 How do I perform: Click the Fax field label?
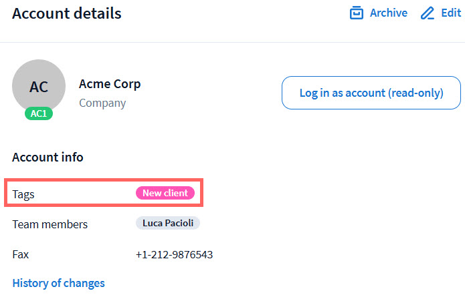coord(21,255)
